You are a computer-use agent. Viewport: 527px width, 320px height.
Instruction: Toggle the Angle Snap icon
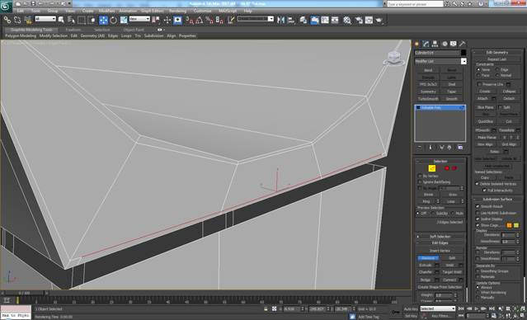tap(200, 20)
